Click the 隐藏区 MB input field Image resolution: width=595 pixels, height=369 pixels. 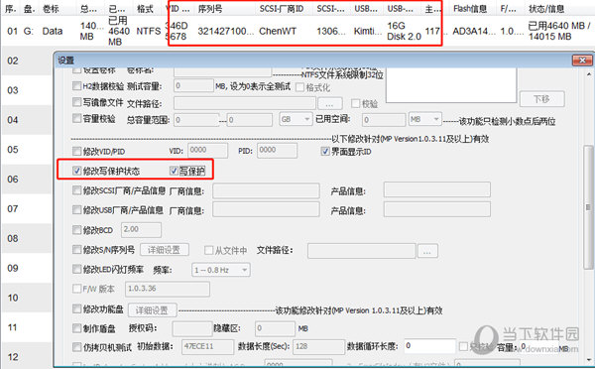[x=275, y=328]
